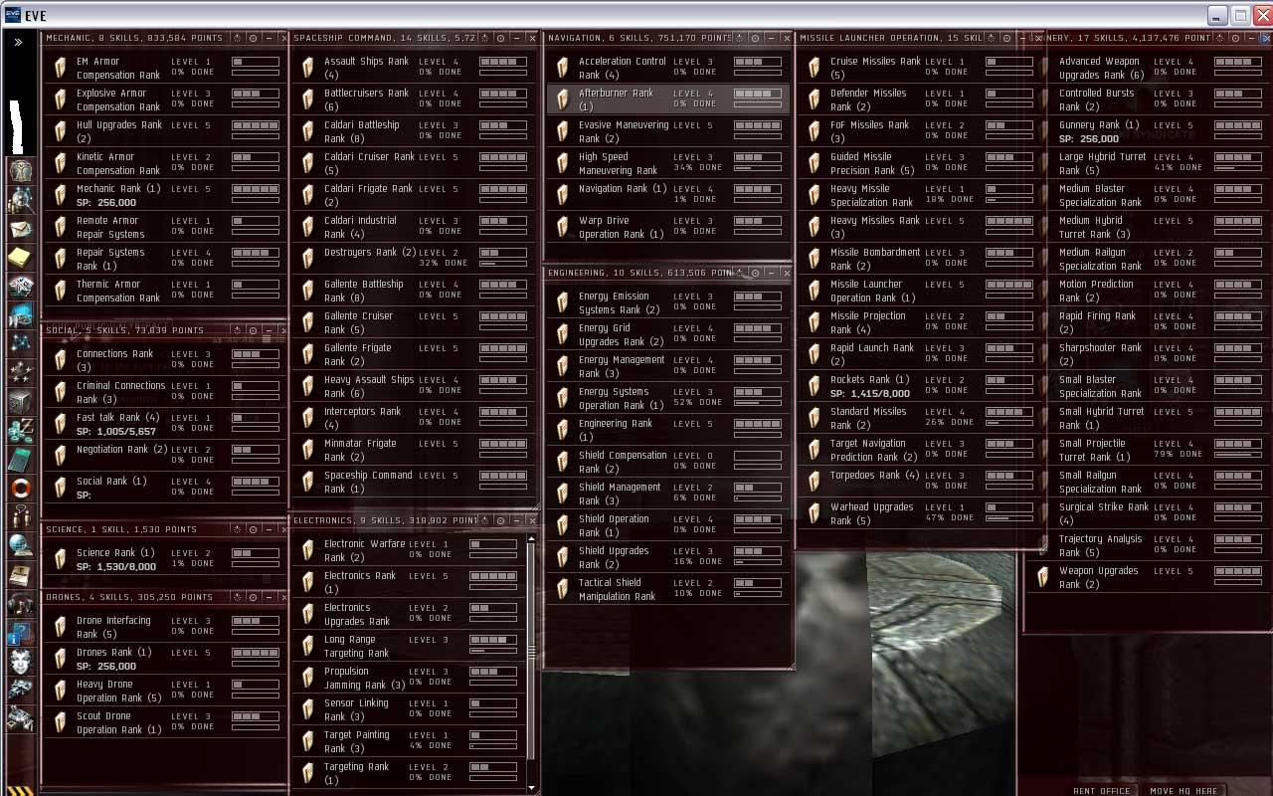Screen dimensions: 1273x796
Task: Click the blue question-mark info icon in sidebar
Action: [21, 632]
